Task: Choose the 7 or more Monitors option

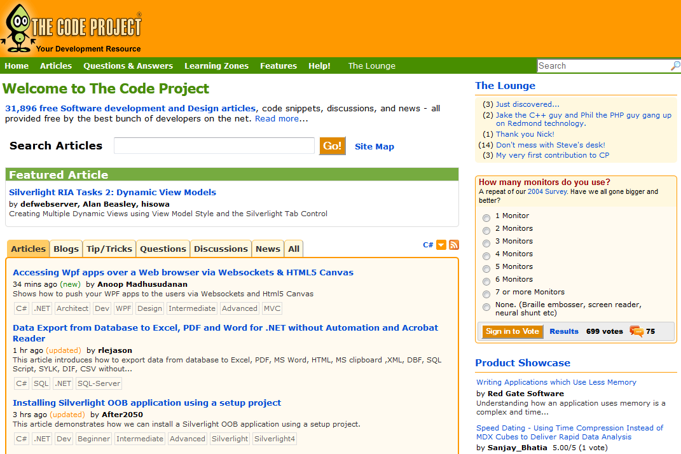Action: 486,294
